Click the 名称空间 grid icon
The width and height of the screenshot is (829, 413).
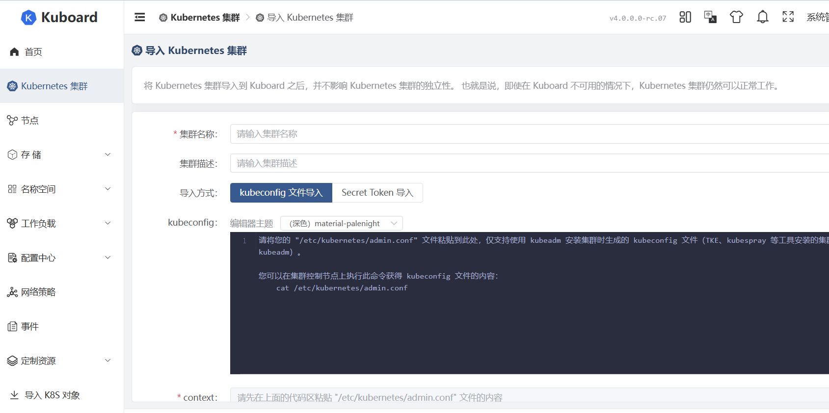12,189
